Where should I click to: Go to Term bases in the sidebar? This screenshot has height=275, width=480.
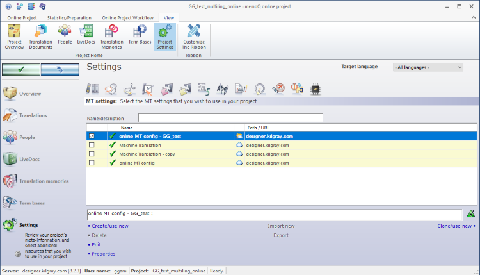24,203
